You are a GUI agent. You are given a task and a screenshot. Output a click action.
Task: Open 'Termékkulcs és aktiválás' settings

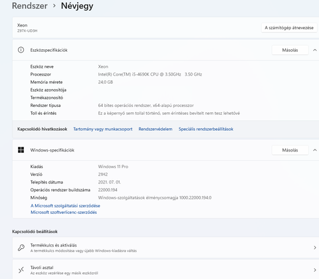point(165,248)
